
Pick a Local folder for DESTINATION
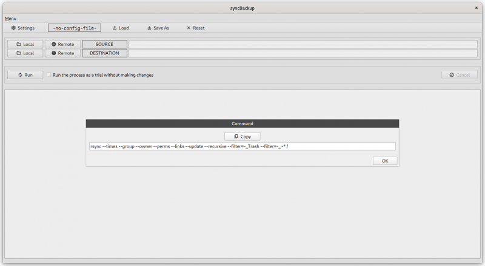[25, 53]
